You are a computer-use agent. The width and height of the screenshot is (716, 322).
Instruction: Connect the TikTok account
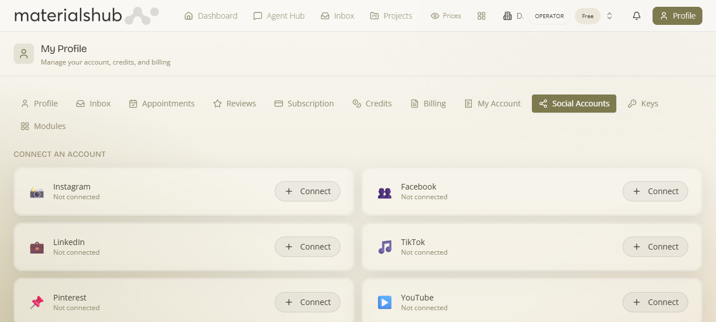click(655, 247)
